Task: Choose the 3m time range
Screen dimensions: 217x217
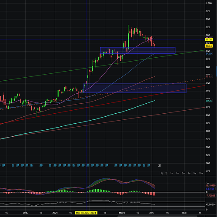Action: (183, 173)
